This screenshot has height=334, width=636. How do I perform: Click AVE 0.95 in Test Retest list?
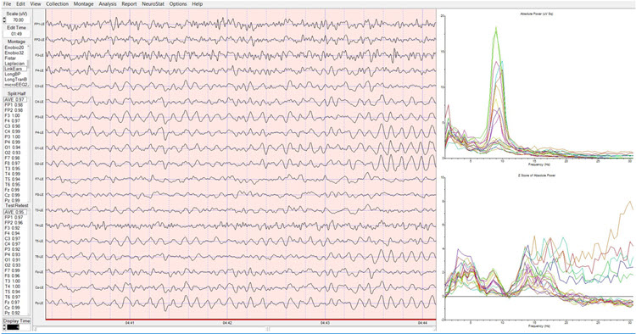(x=15, y=213)
